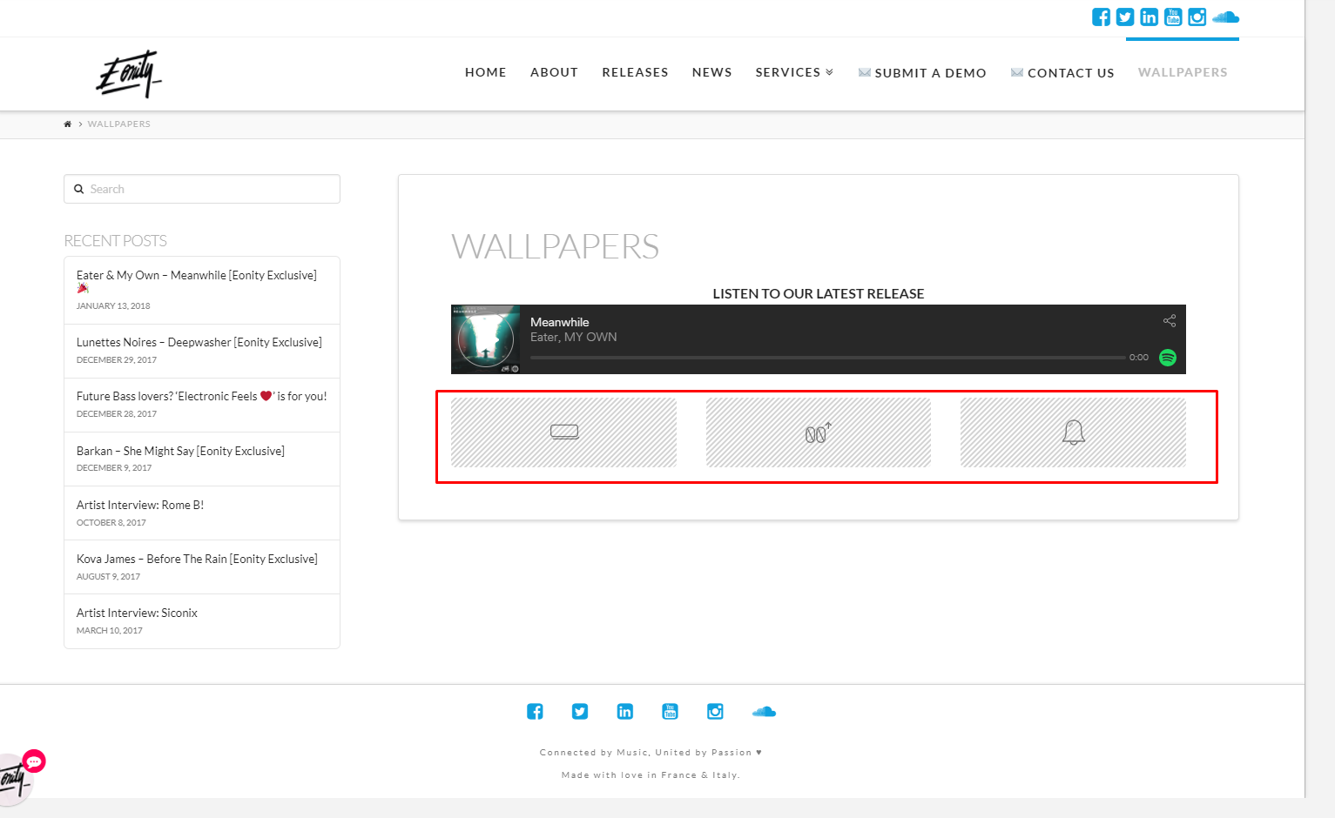Click the Spotify player progress bar
The image size is (1335, 818).
point(827,358)
